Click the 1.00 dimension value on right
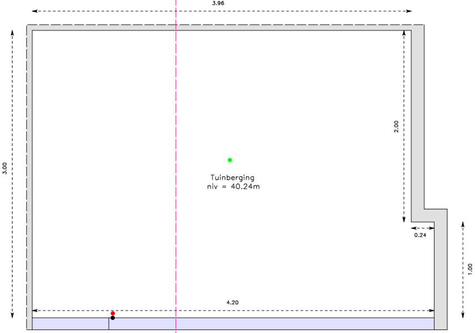 [471, 270]
